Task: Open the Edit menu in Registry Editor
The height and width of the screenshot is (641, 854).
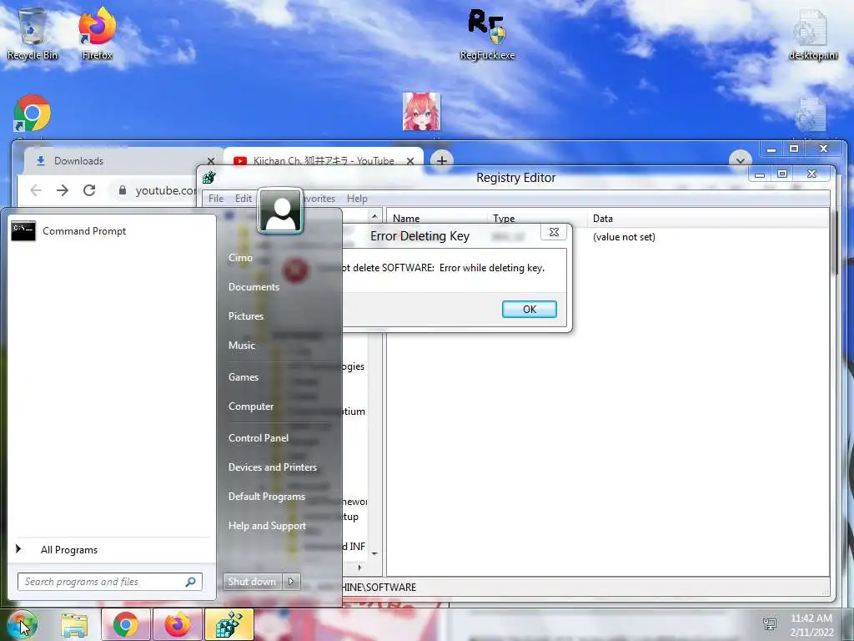Action: [x=244, y=199]
